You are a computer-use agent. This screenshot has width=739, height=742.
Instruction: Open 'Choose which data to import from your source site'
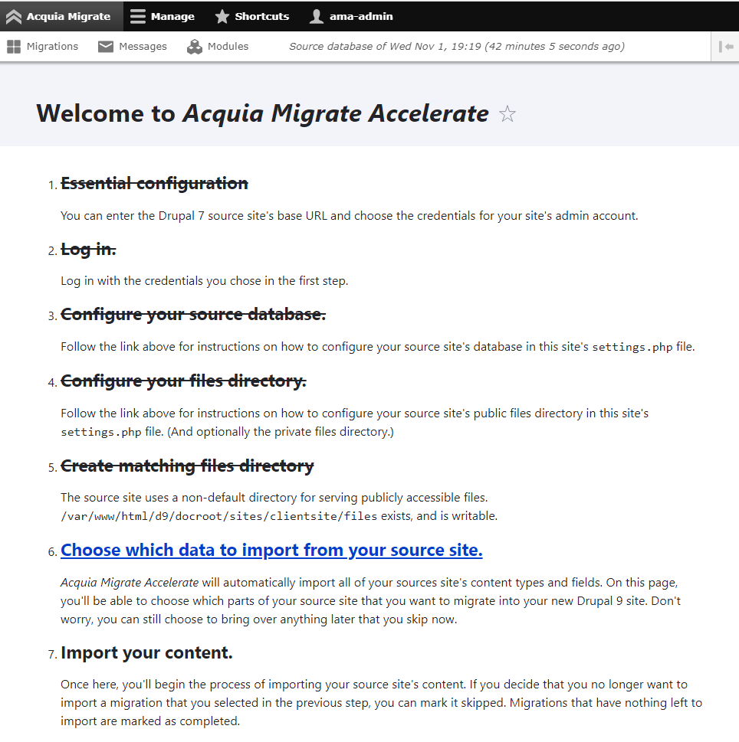271,550
